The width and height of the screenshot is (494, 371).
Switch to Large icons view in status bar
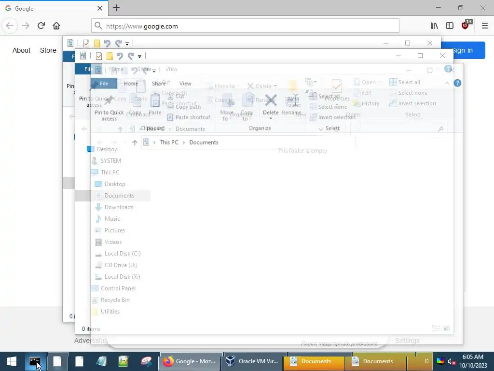coord(446,328)
